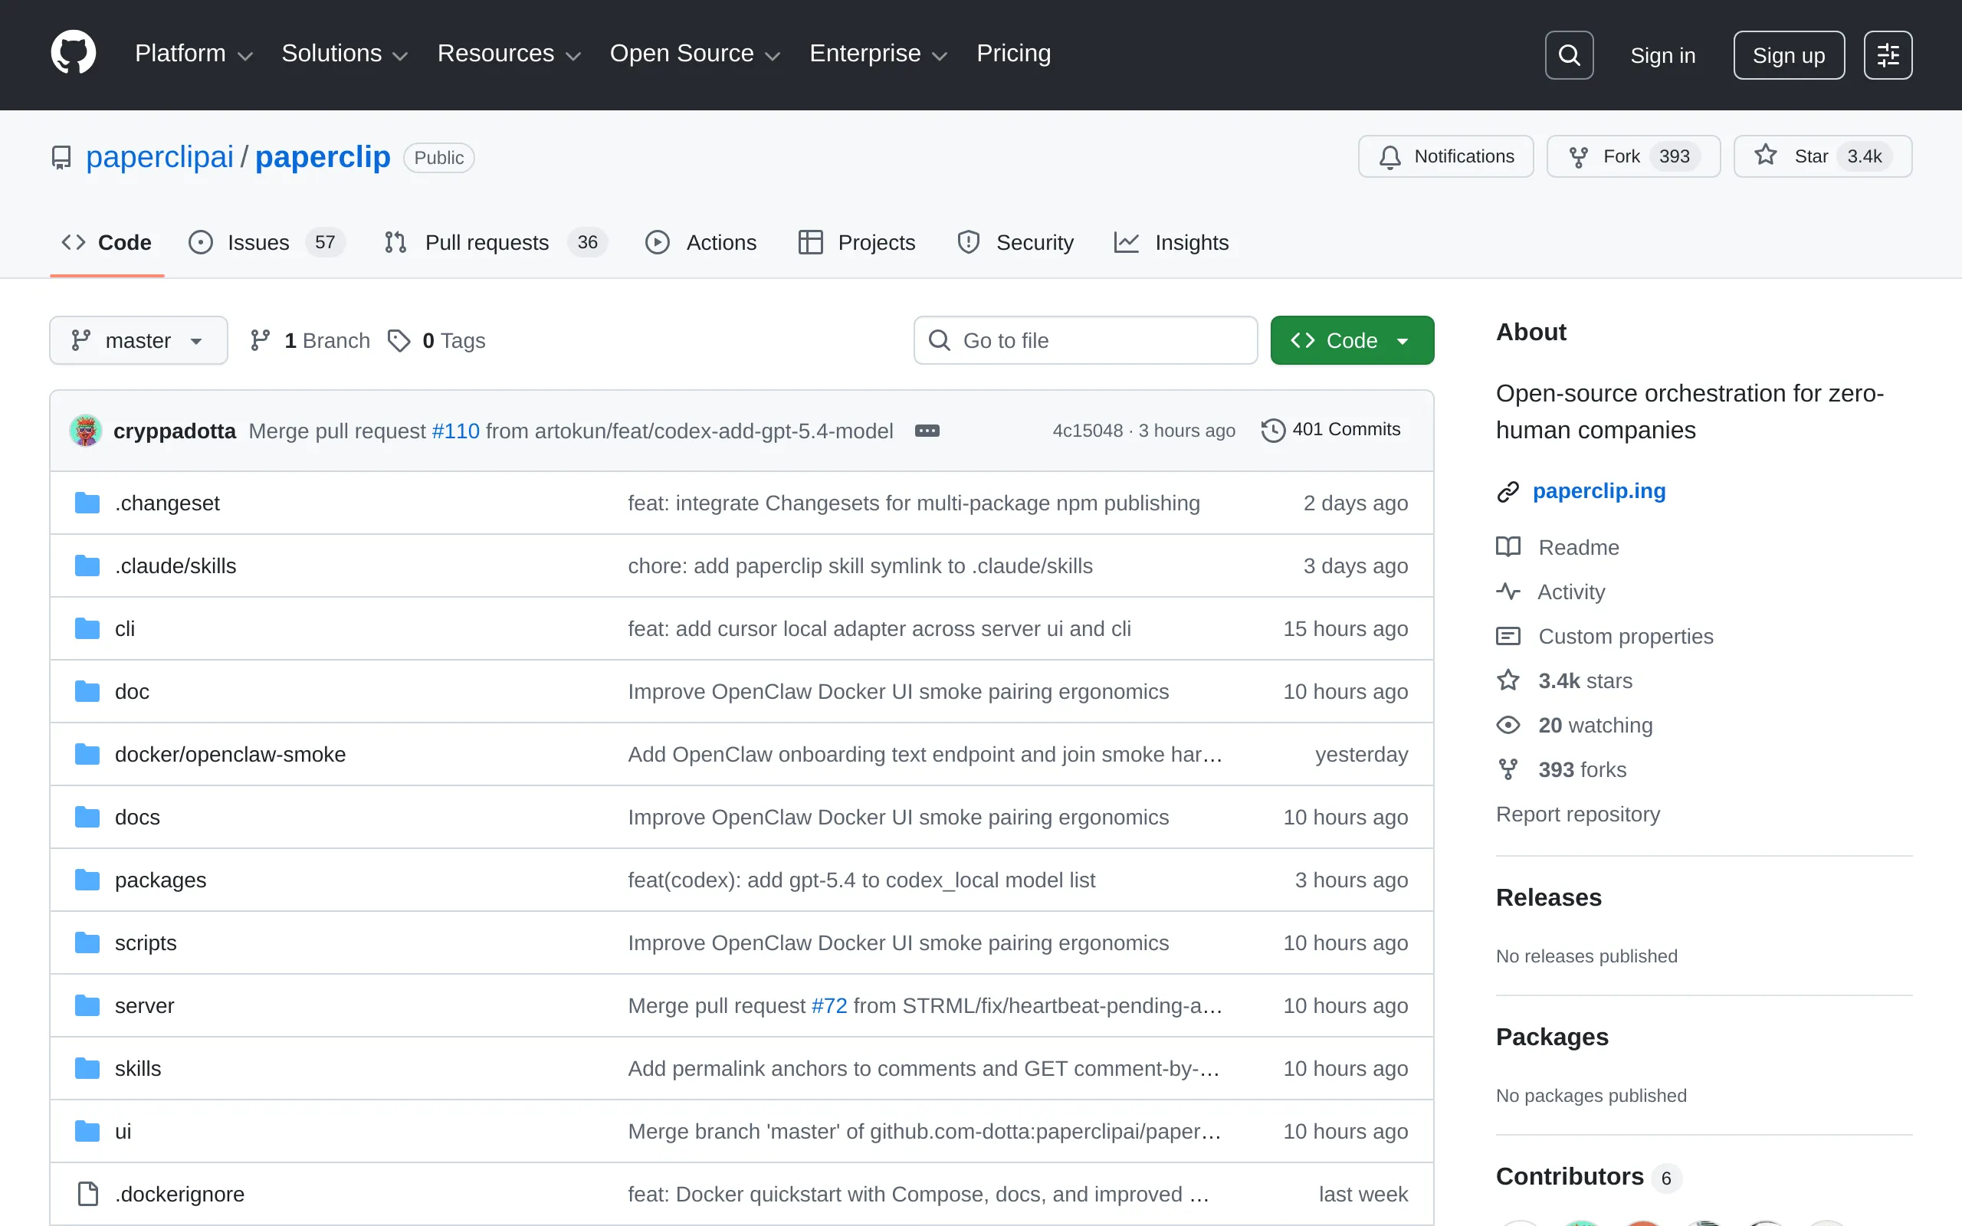Expand the Enterprise menu chevron

[x=940, y=55]
